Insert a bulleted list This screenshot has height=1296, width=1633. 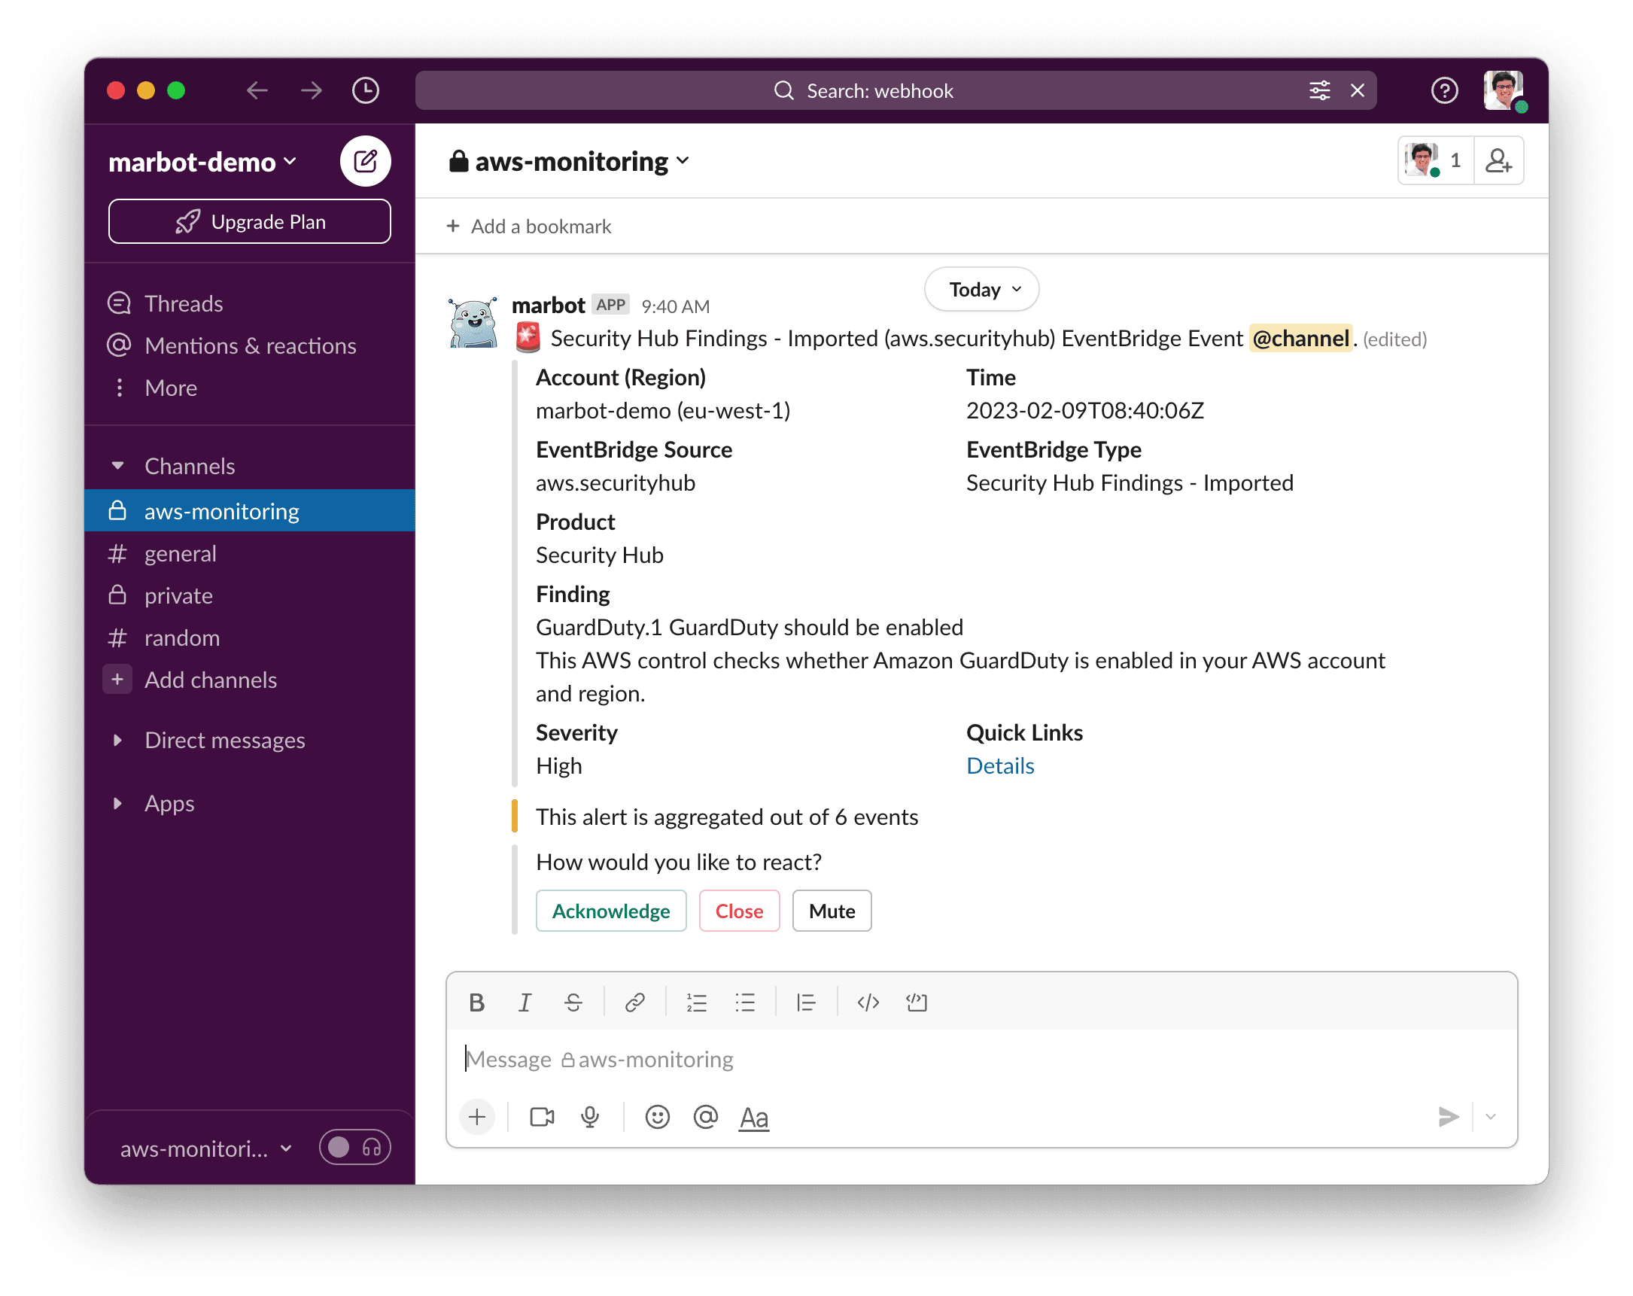coord(744,1003)
